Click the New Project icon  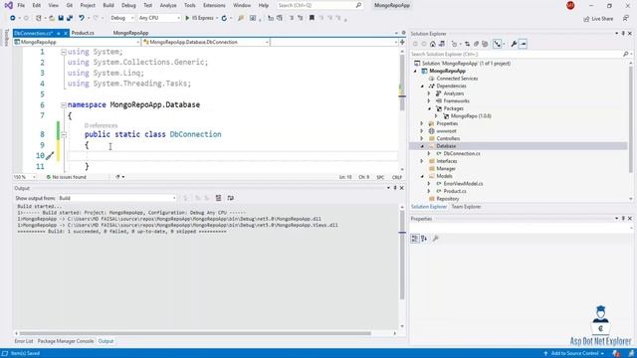click(x=39, y=18)
